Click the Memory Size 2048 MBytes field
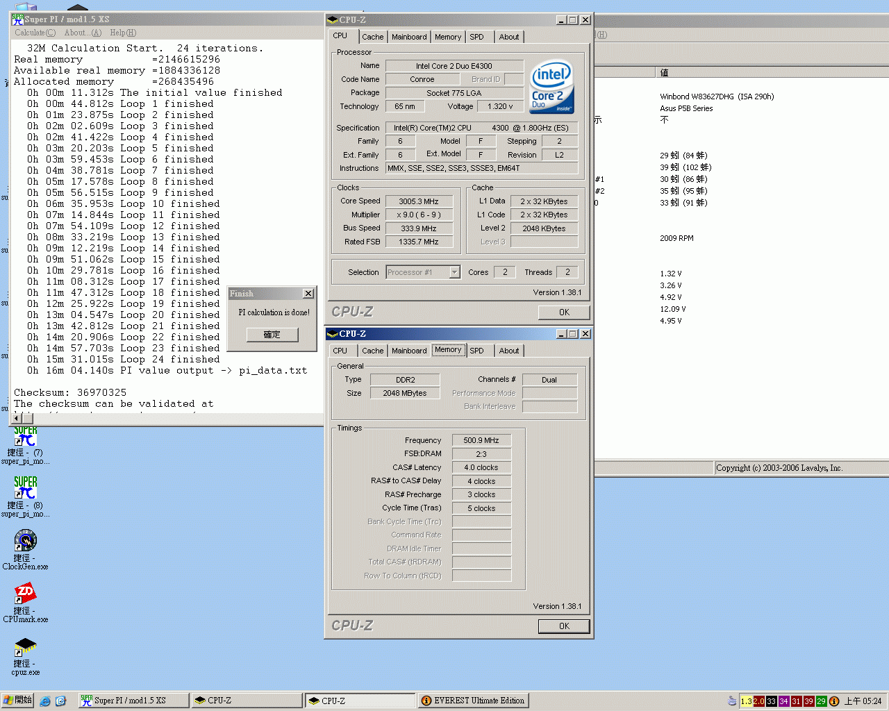This screenshot has width=889, height=711. coord(405,393)
